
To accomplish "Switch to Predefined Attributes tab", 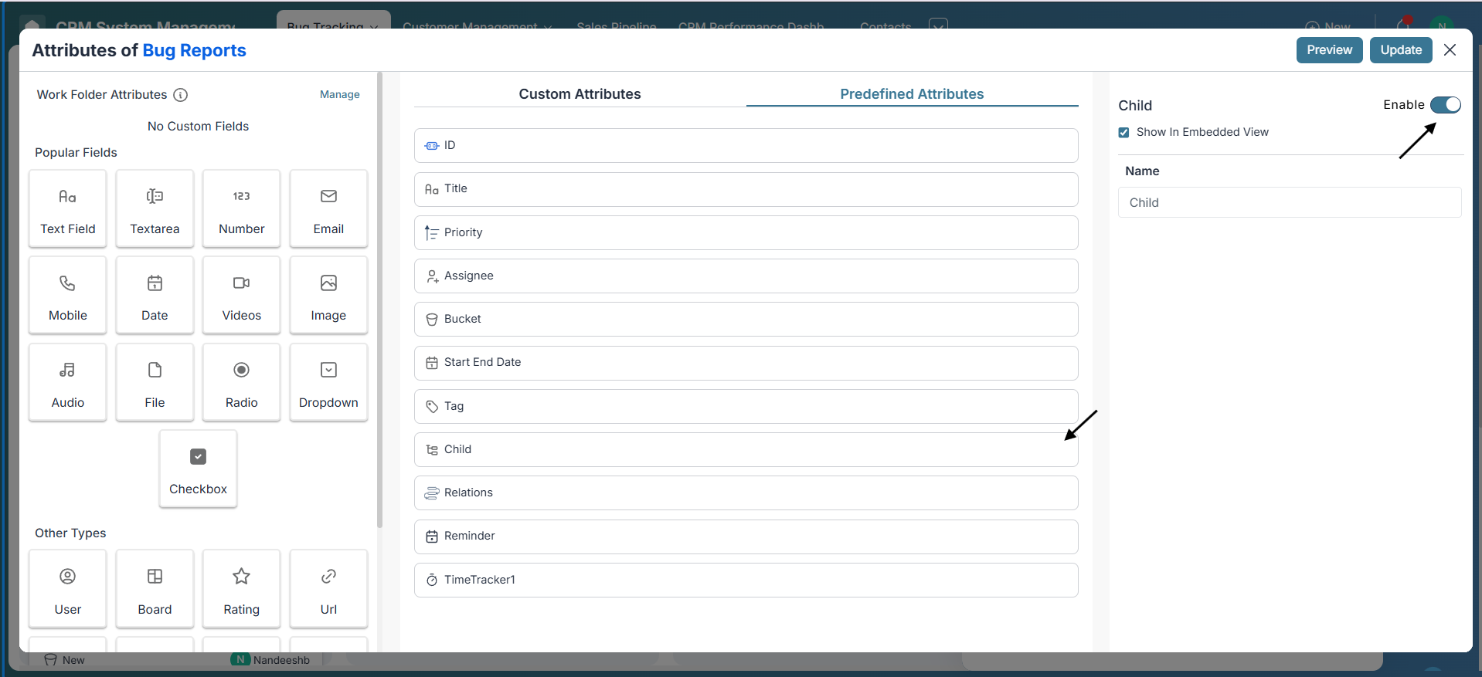I will coord(912,94).
